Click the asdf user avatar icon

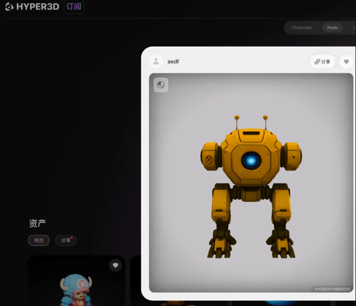click(x=156, y=61)
